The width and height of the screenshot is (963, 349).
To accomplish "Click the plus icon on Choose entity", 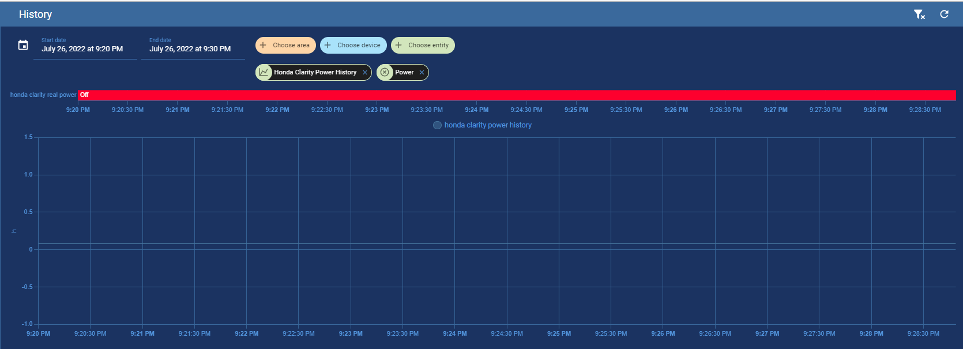I will pyautogui.click(x=398, y=45).
